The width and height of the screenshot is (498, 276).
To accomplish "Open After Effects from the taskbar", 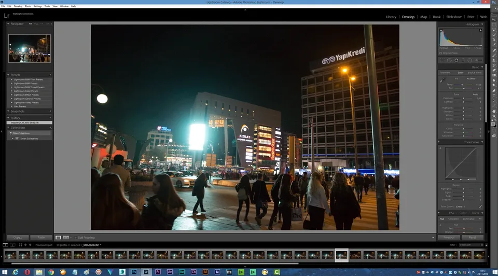I will (x=170, y=272).
